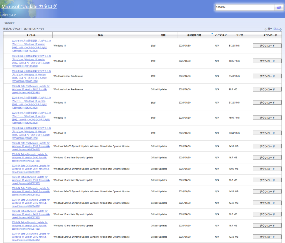Download Safe OS 25H2 arm64 KB5084812 update

pos(267,146)
